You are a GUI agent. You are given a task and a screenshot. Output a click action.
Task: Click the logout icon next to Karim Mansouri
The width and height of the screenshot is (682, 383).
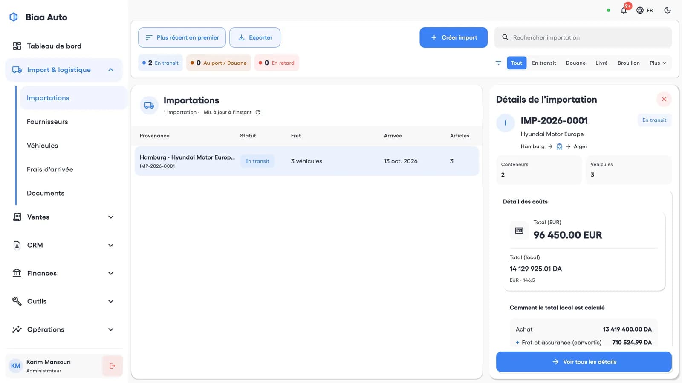112,366
